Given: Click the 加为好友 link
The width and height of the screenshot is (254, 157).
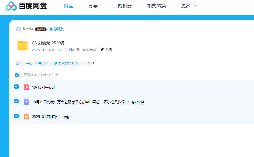Looking at the screenshot, I should coord(57,29).
